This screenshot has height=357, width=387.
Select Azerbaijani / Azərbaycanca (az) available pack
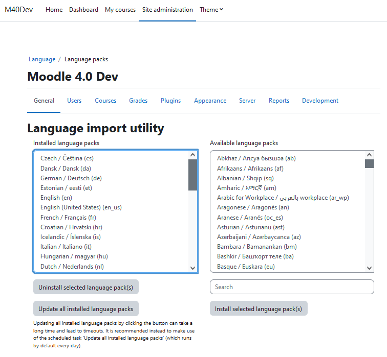288,237
